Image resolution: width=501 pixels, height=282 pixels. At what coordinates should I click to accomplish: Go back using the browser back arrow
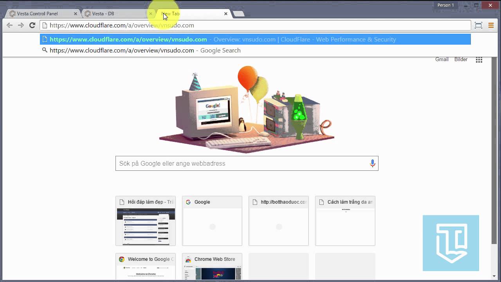9,25
